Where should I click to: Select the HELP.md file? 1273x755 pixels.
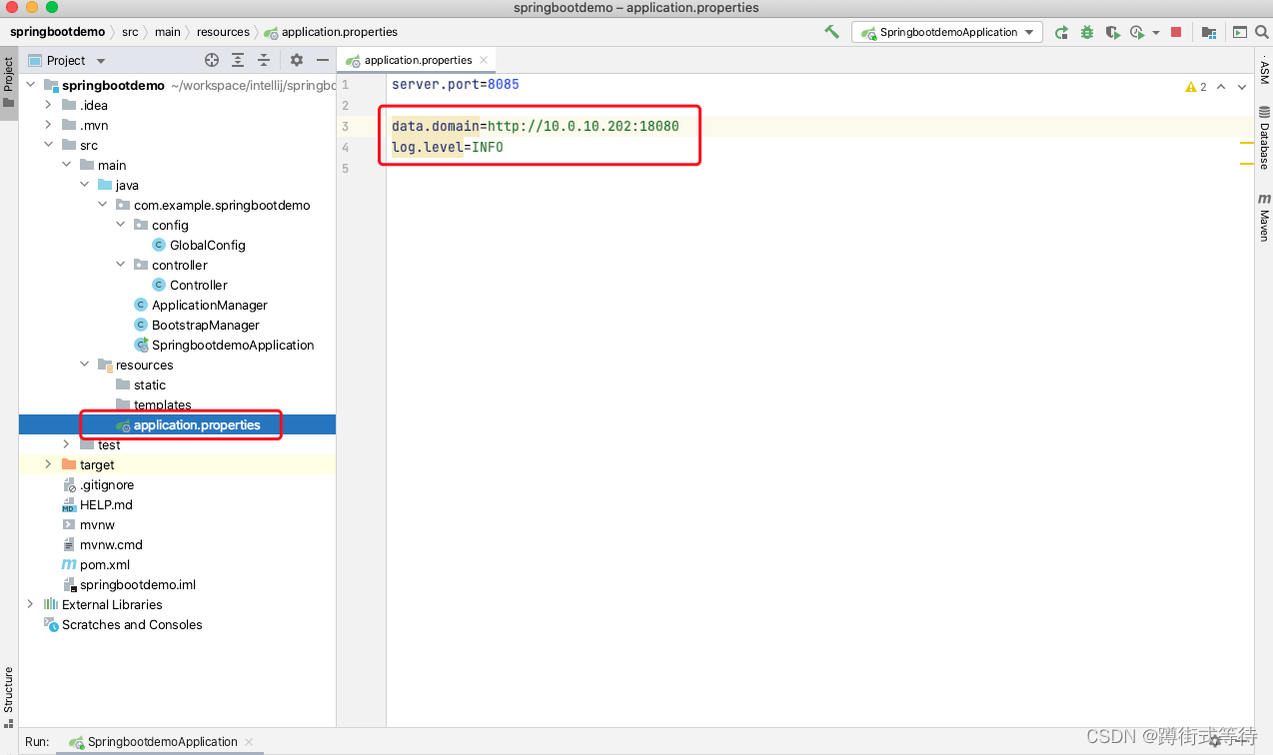tap(105, 504)
